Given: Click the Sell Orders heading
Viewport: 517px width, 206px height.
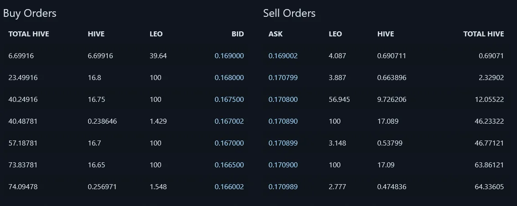Looking at the screenshot, I should [289, 13].
